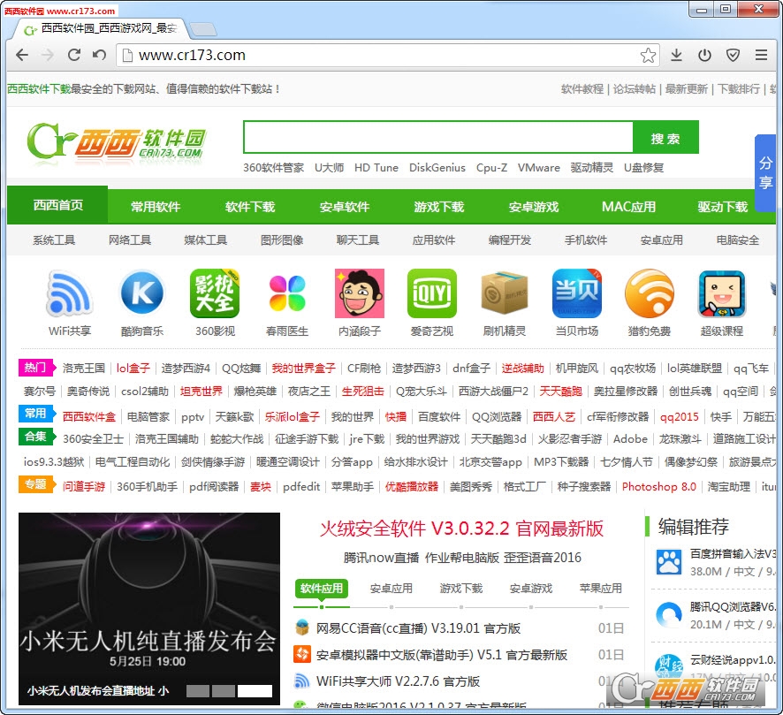Open the 腾讯now直播 link
Image resolution: width=783 pixels, height=715 pixels.
pos(381,557)
